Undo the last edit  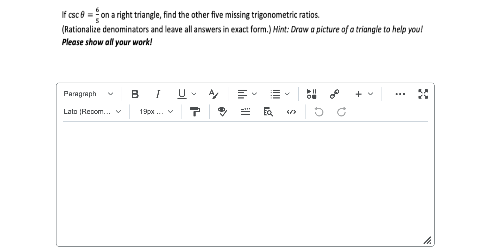click(x=319, y=112)
